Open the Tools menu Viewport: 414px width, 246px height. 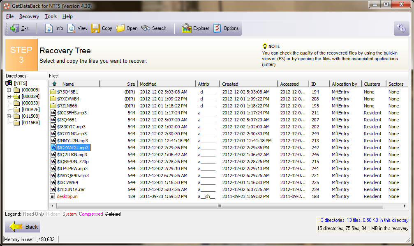[x=51, y=16]
